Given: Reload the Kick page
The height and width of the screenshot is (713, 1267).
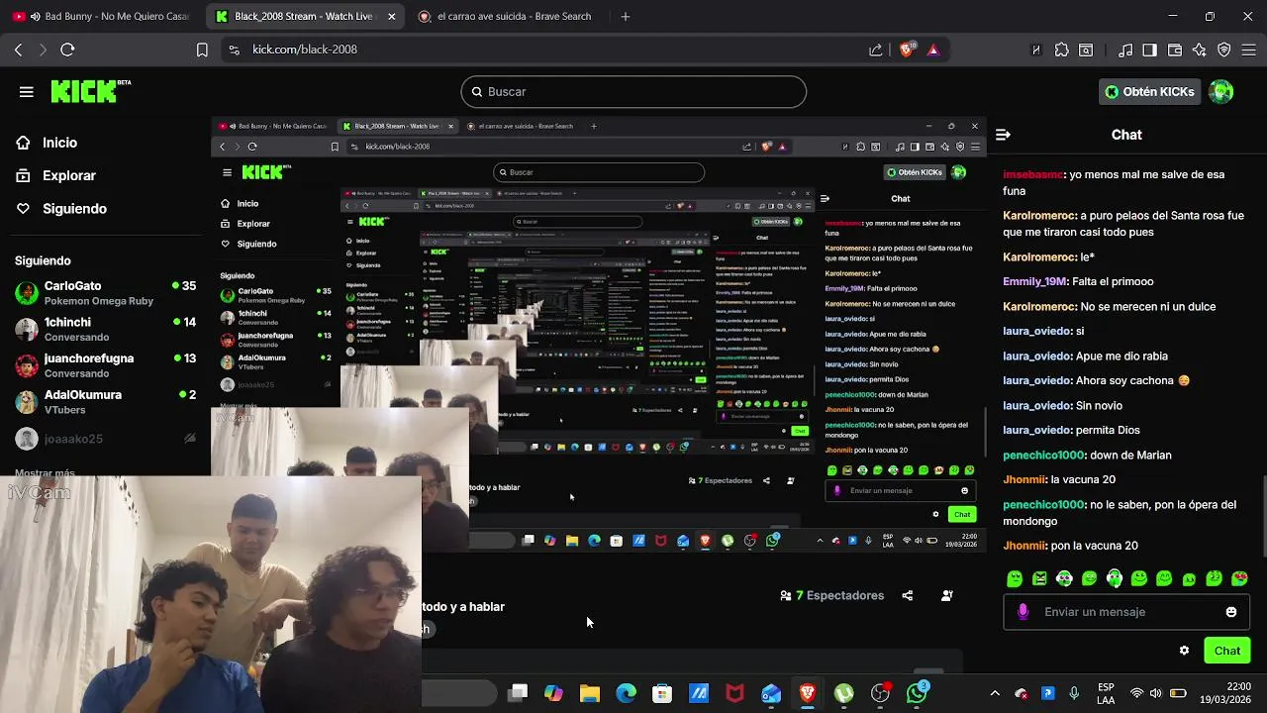Looking at the screenshot, I should (x=67, y=50).
